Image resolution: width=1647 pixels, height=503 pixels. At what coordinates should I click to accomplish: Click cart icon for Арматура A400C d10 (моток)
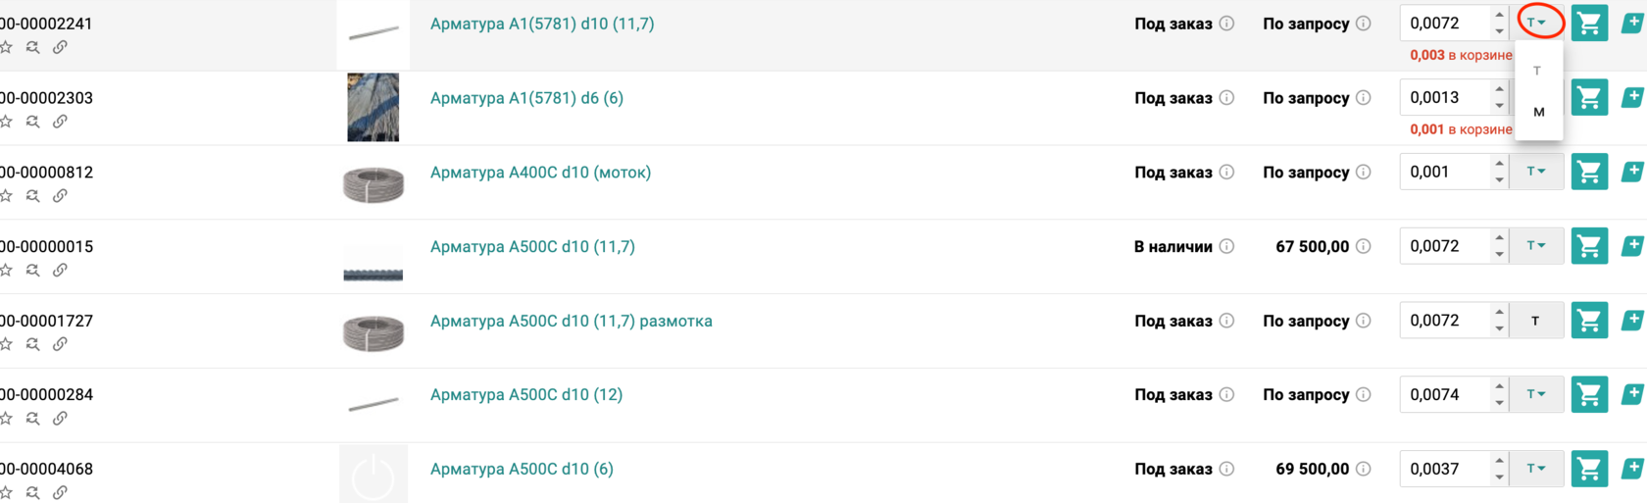pyautogui.click(x=1589, y=172)
